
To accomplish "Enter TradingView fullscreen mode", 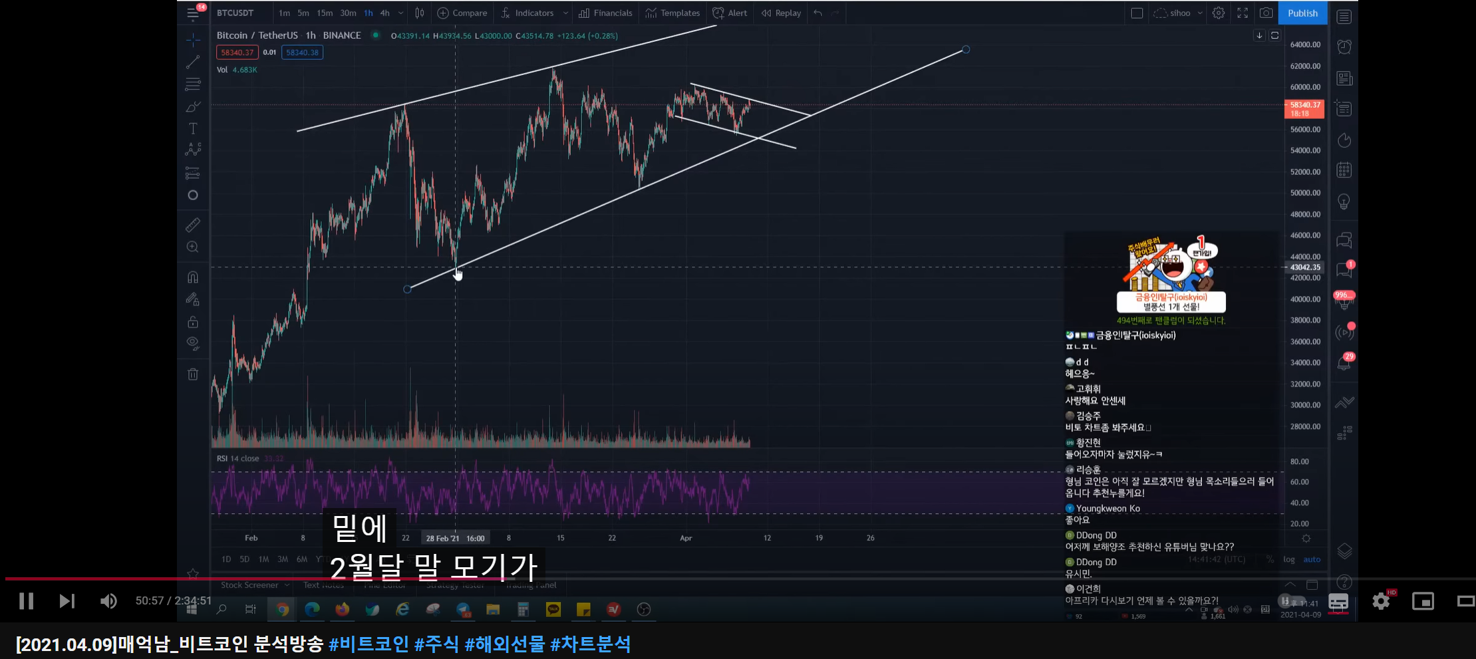I will (x=1242, y=13).
